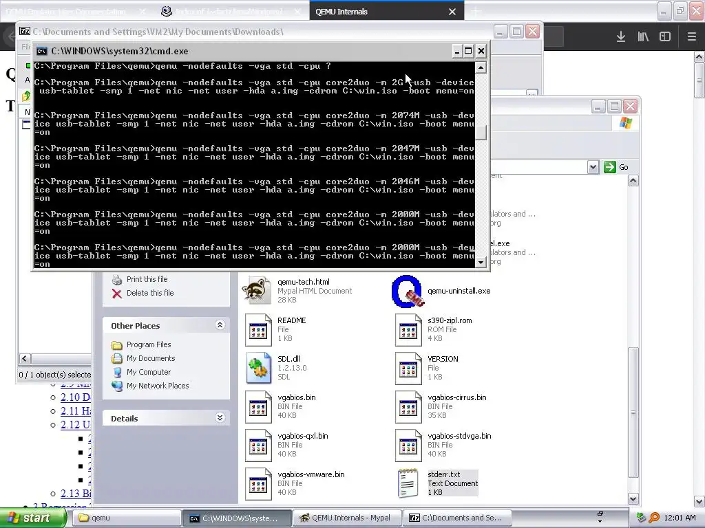Open the My Documents folder icon

point(117,358)
